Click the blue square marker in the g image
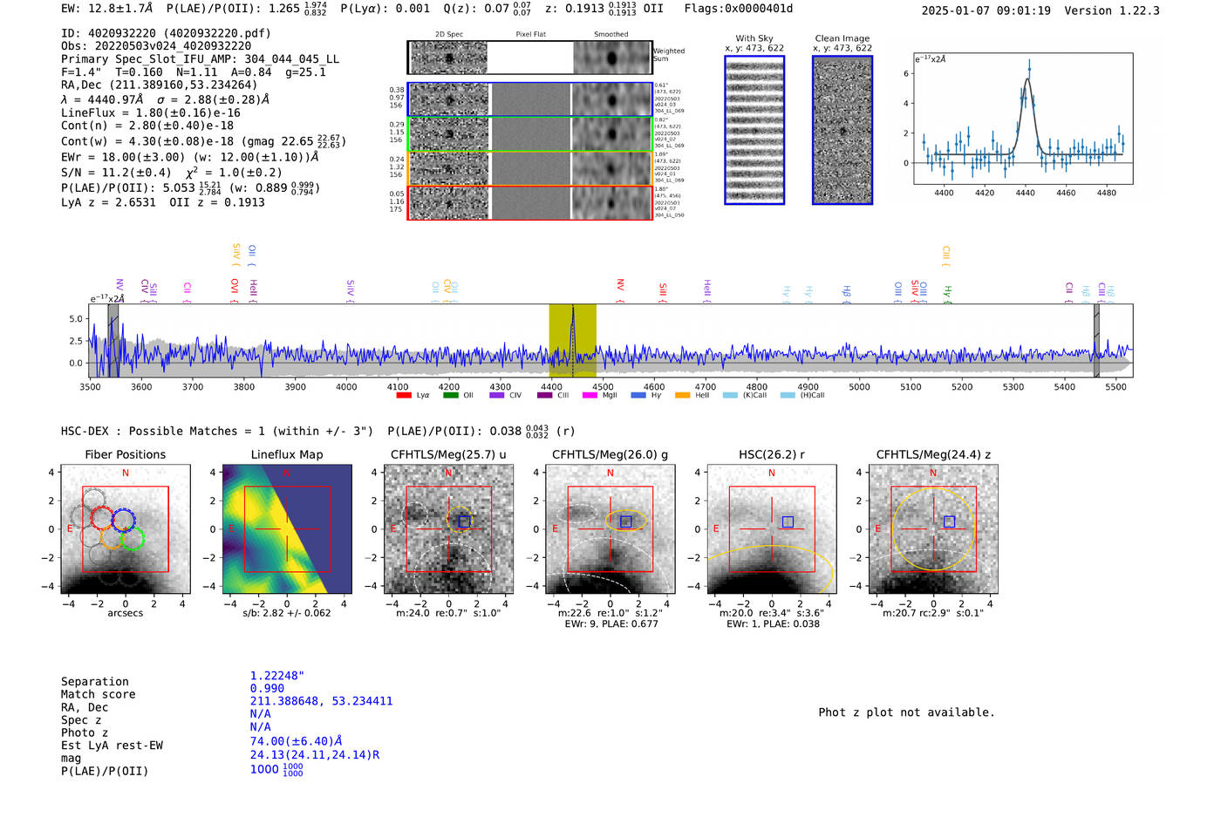Screen dimensions: 1221x831 (625, 521)
